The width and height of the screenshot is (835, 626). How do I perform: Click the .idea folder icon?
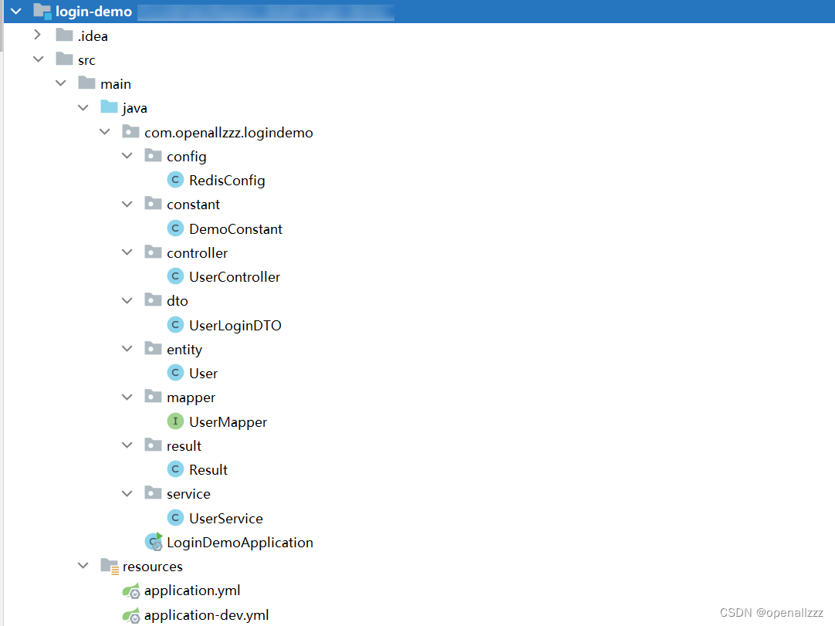[x=64, y=36]
